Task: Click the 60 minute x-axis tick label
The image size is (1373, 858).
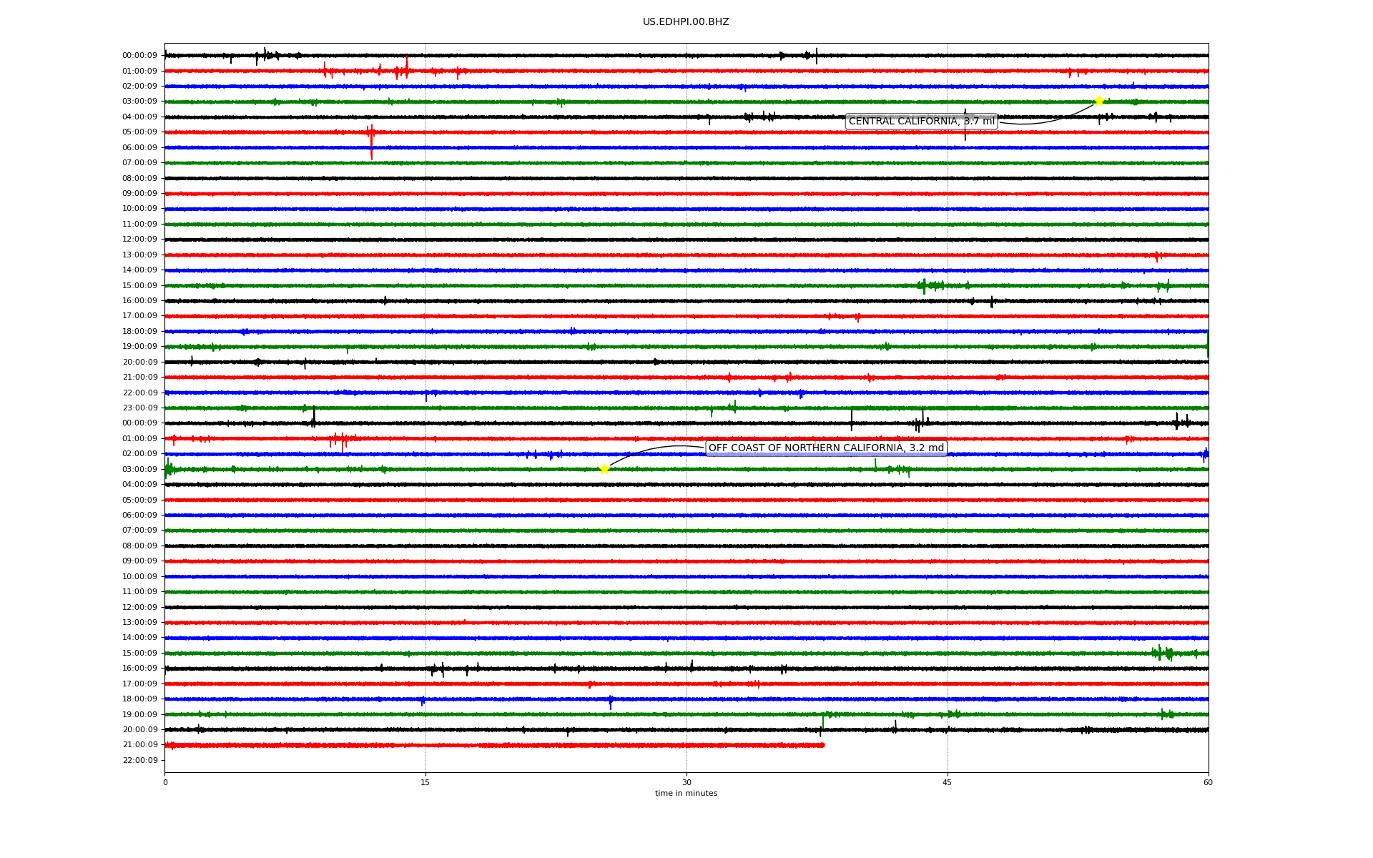Action: (1208, 782)
